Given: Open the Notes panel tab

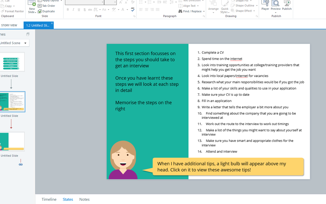Looking at the screenshot, I should pos(84,199).
